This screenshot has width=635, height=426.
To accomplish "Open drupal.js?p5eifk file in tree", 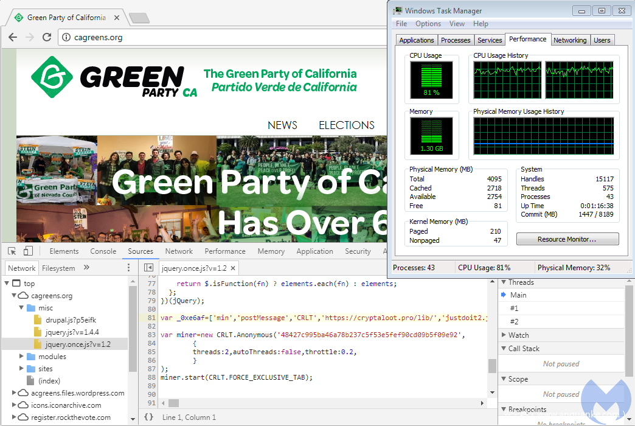I will coord(71,320).
